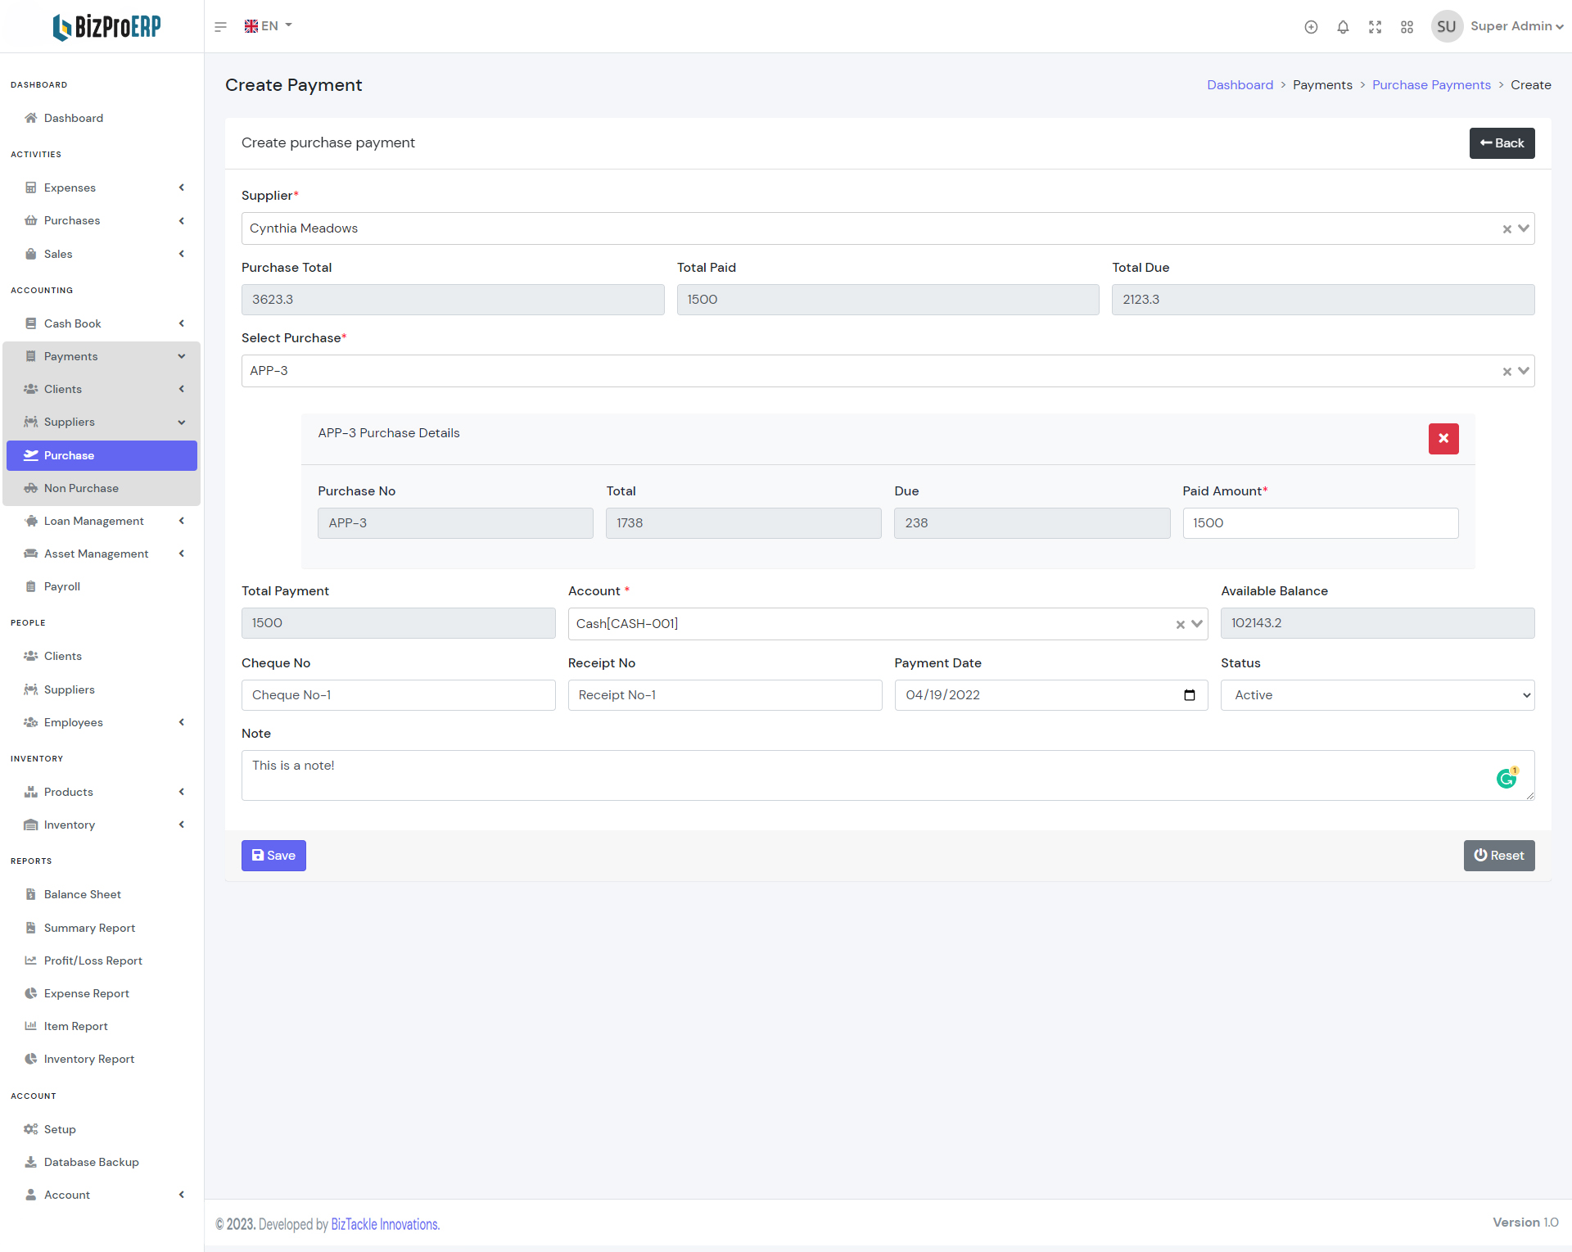Open the apps grid icon in header
This screenshot has height=1252, width=1572.
pos(1407,27)
